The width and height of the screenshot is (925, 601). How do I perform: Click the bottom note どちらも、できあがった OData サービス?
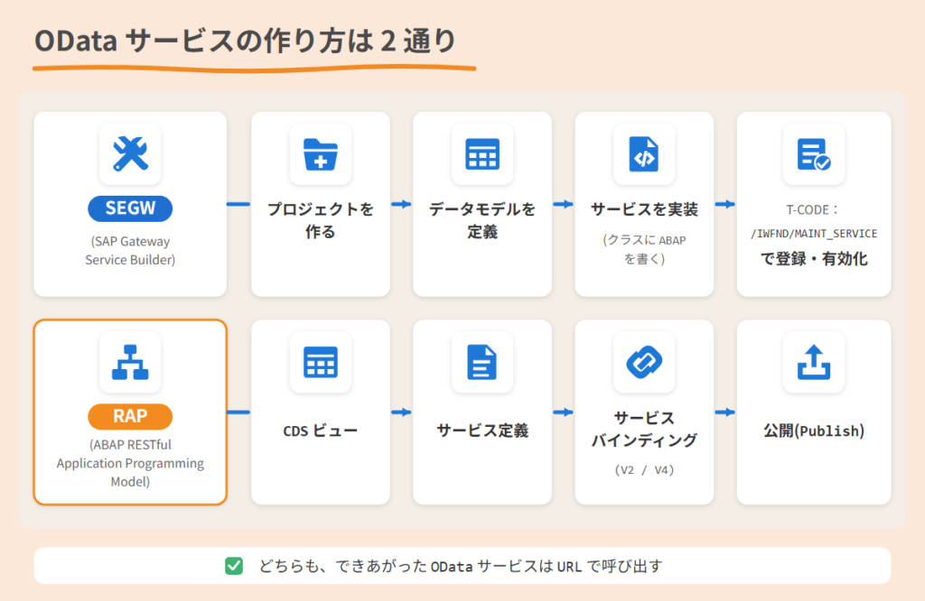click(461, 566)
